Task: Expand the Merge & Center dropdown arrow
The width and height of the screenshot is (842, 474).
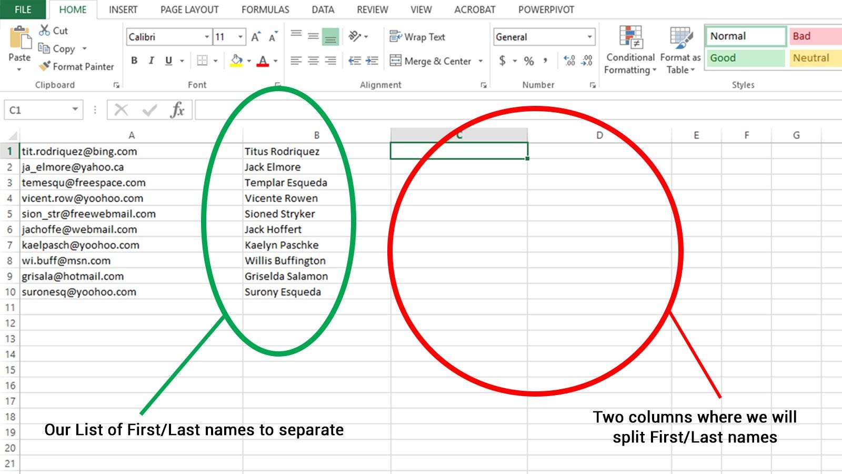Action: [480, 61]
